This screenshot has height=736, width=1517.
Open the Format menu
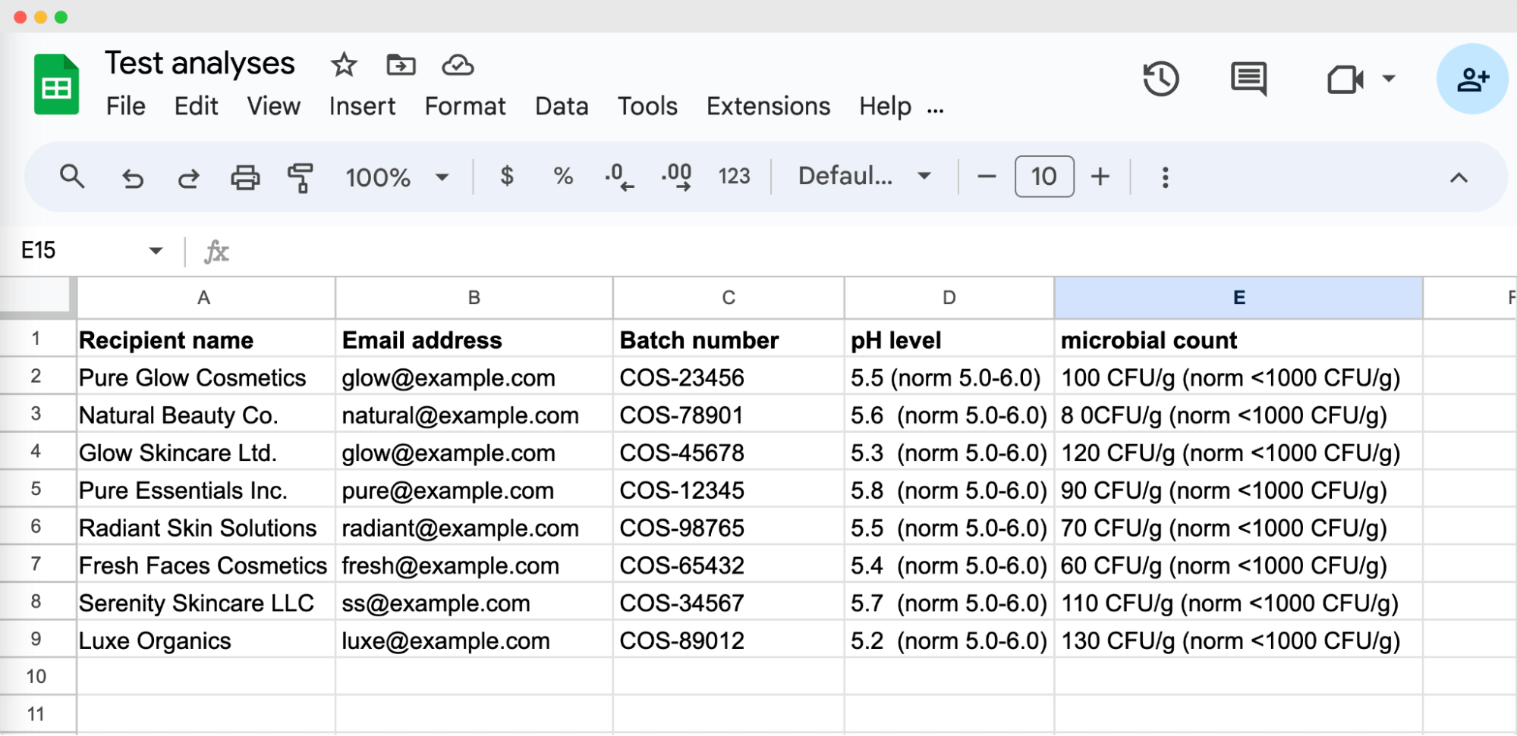pyautogui.click(x=464, y=106)
